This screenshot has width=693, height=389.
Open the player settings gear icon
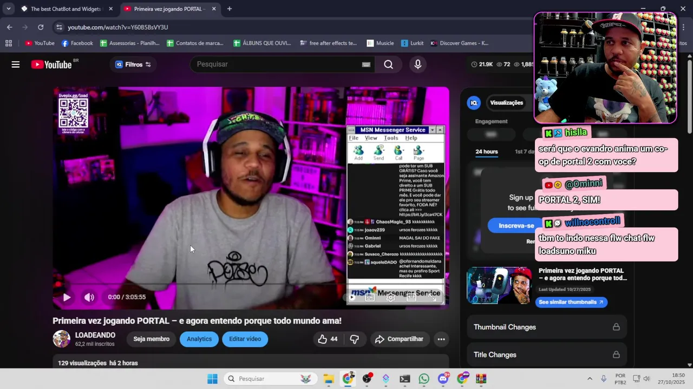point(390,297)
